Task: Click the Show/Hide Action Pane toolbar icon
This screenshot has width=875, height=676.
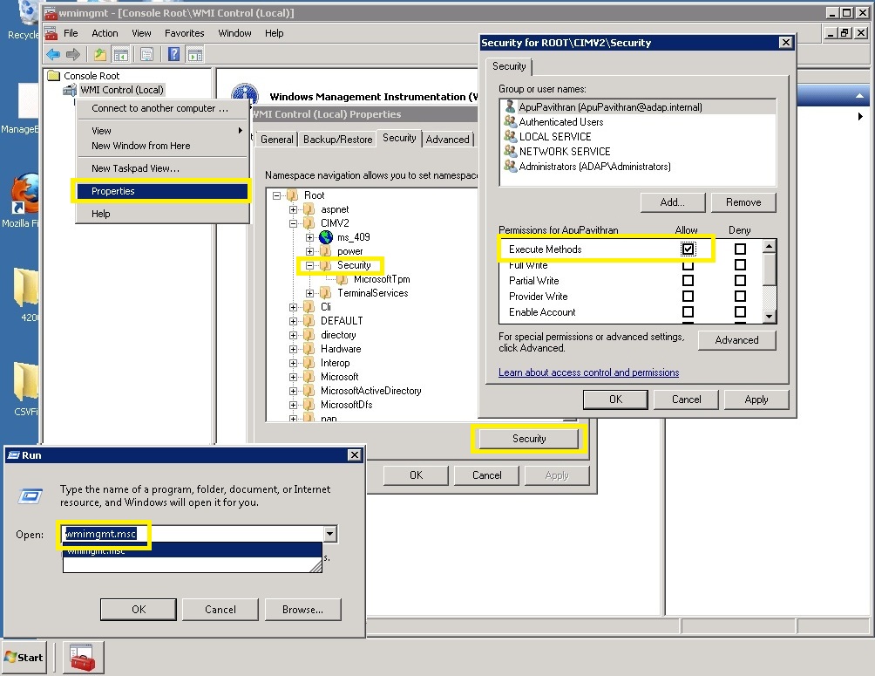Action: click(194, 54)
